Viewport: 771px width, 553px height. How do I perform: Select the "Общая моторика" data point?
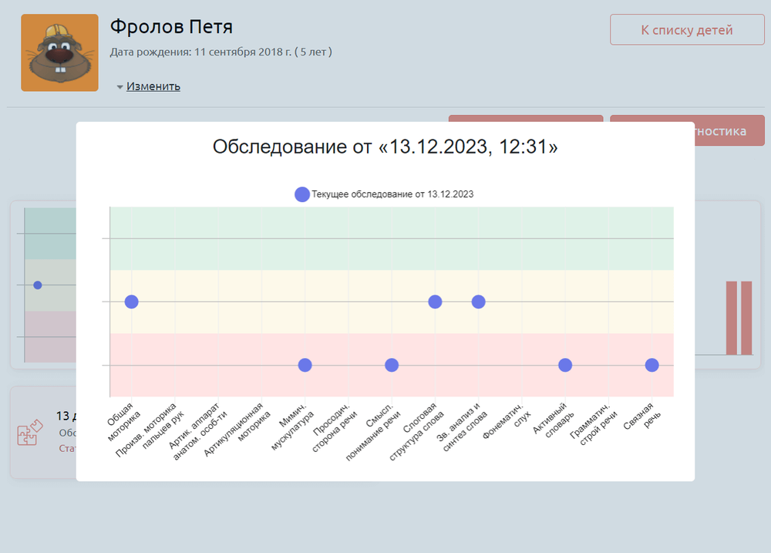click(x=131, y=302)
